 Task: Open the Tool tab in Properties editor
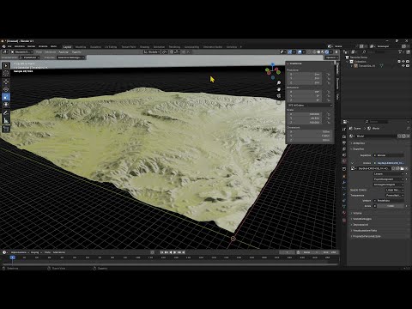tap(344, 130)
